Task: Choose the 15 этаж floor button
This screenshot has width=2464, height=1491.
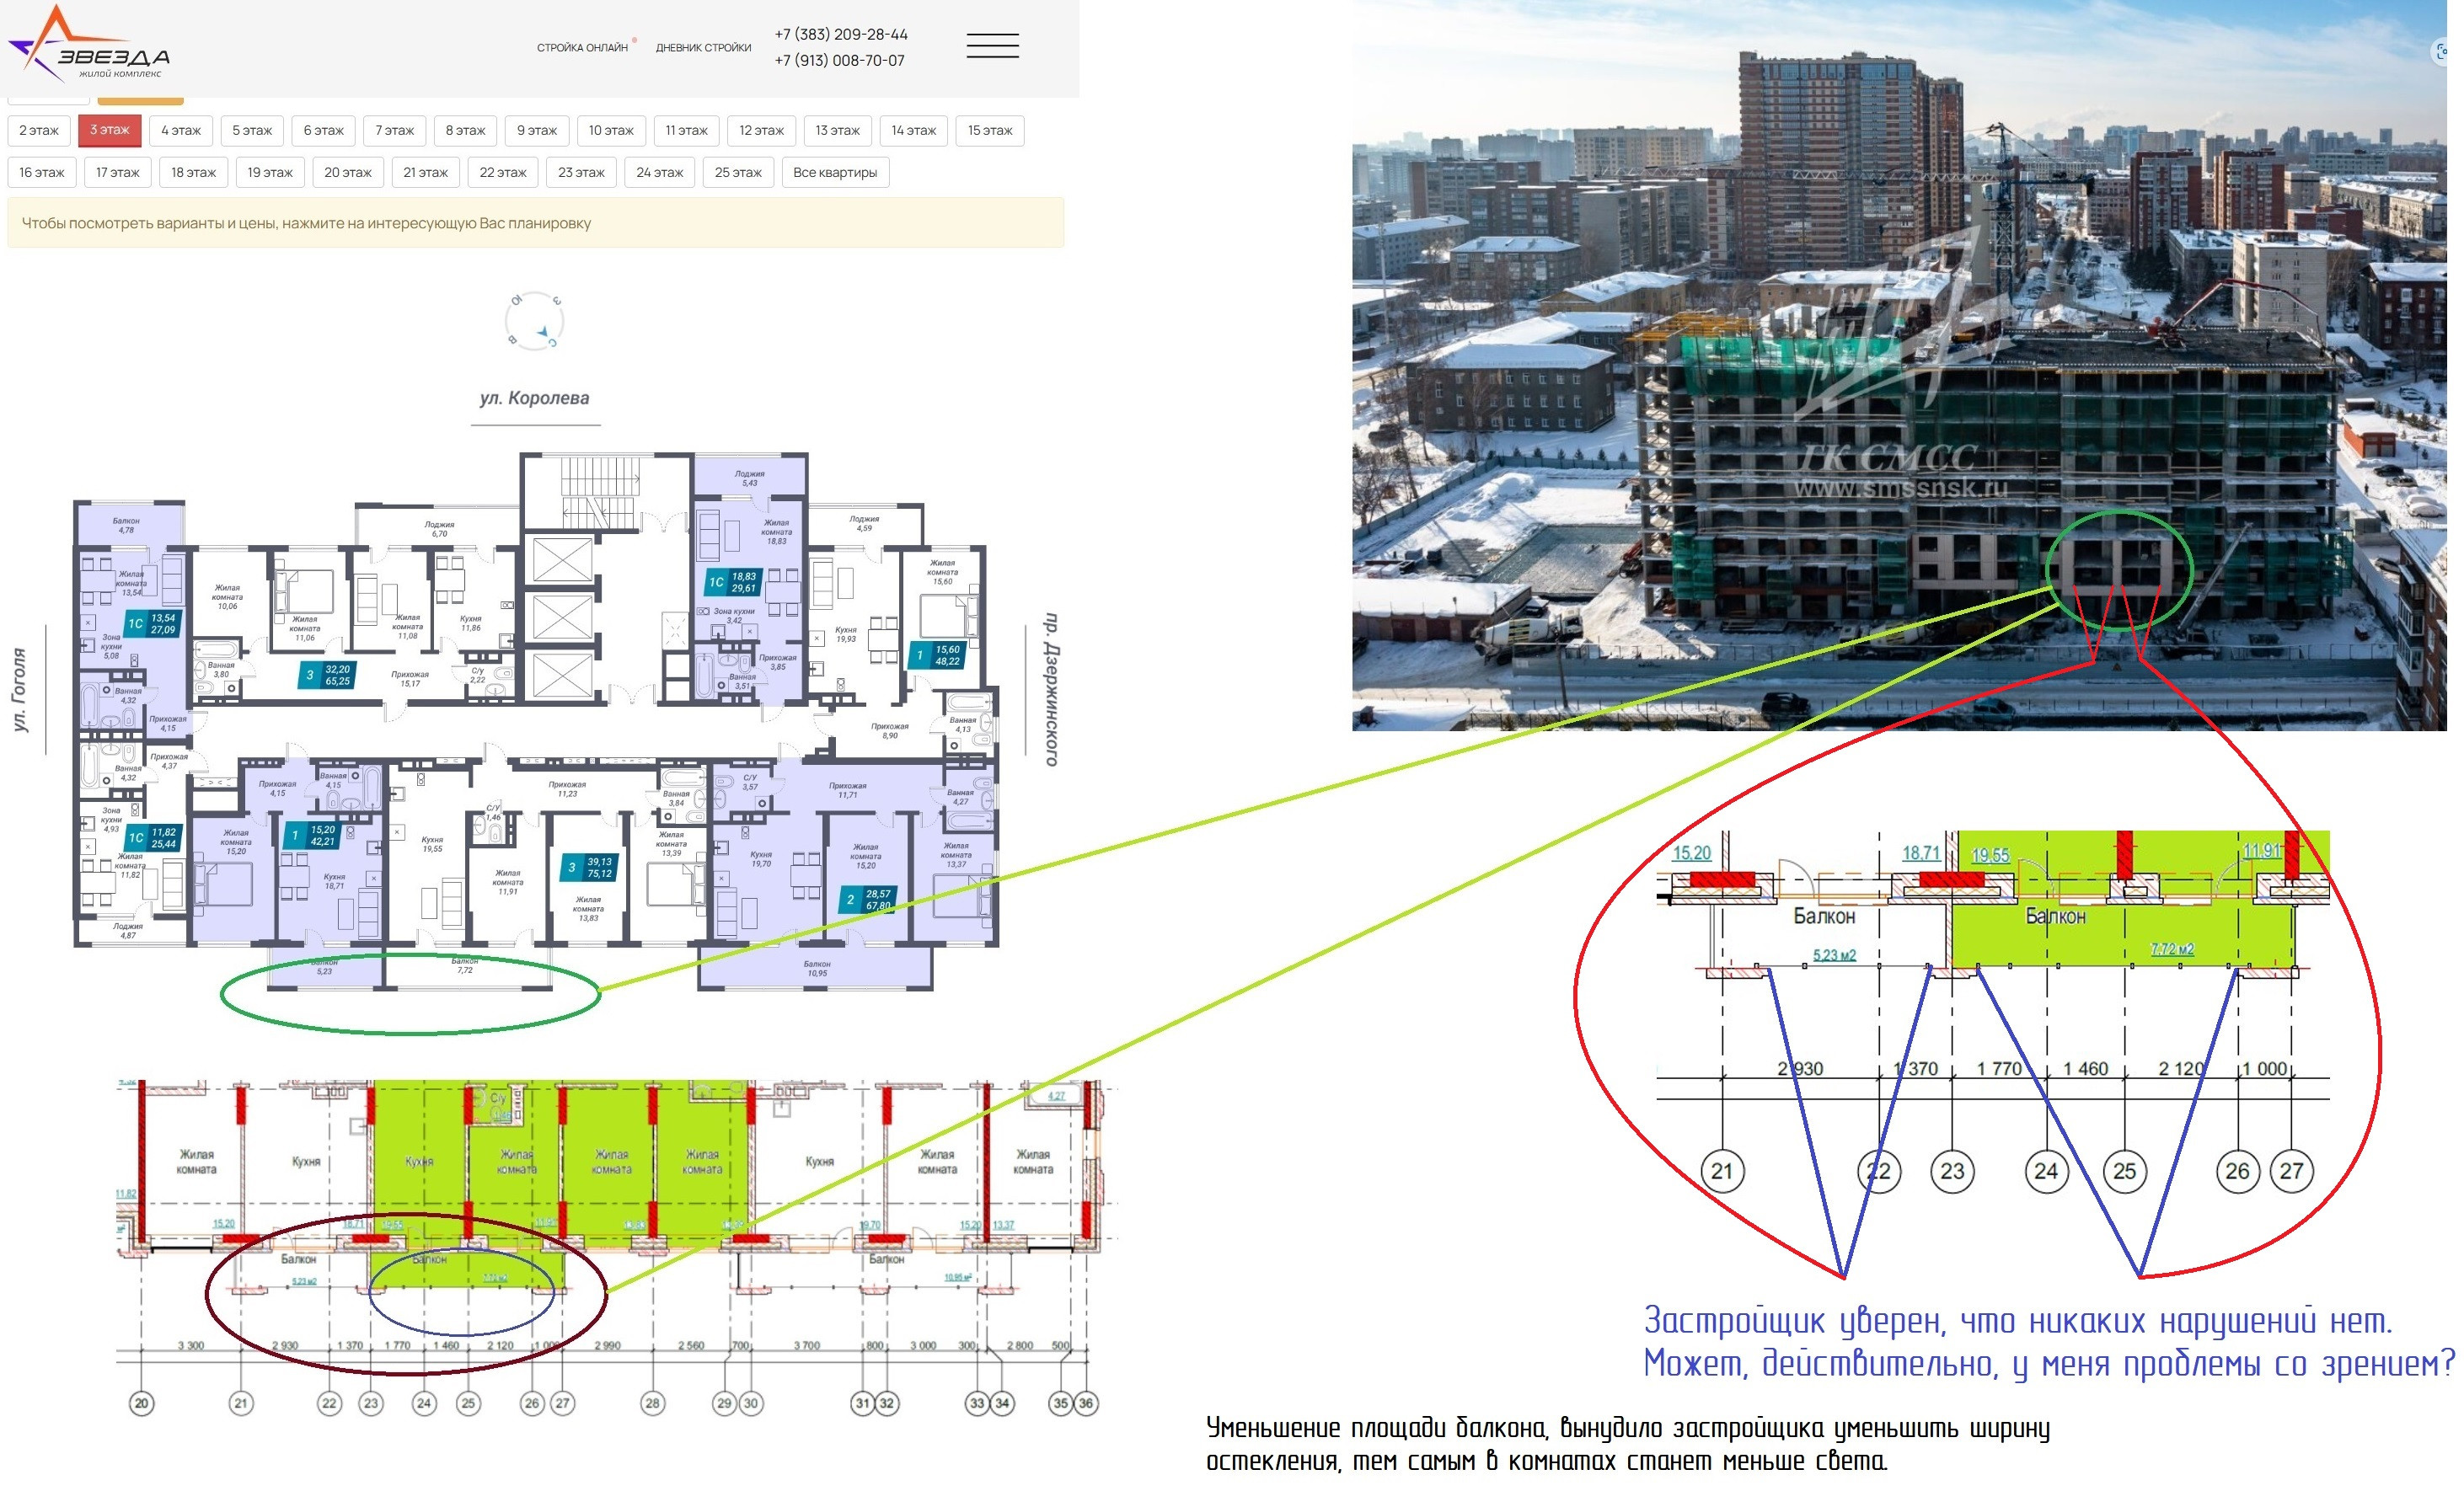Action: pyautogui.click(x=990, y=131)
